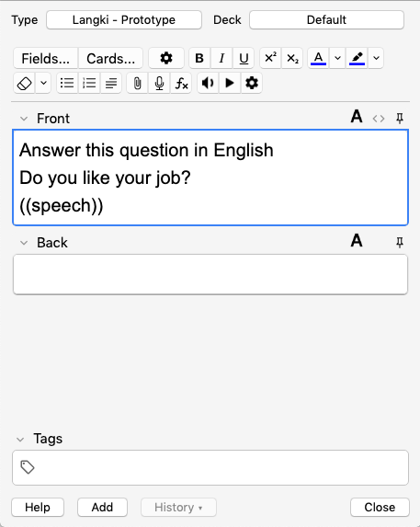Pin the Front field sticky toggle
This screenshot has height=527, width=420.
400,119
